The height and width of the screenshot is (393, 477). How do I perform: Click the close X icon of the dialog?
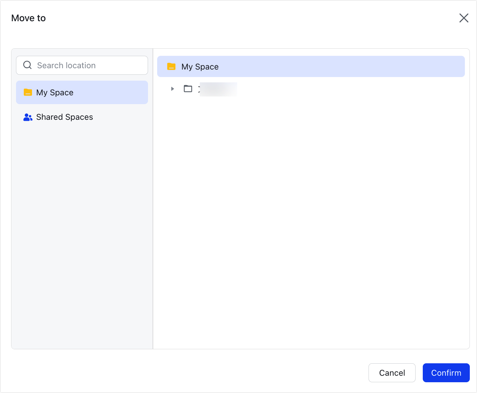click(464, 18)
